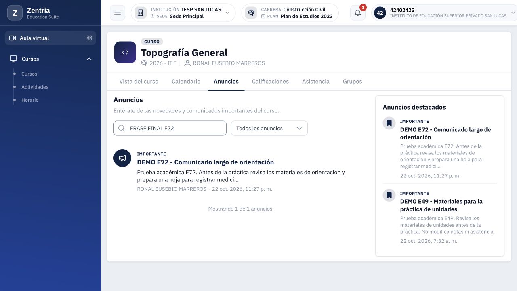This screenshot has width=517, height=291.
Task: Click 'RONAL EUSEBIO MARREROS · 22 oct. 2026' byline
Action: [x=205, y=189]
